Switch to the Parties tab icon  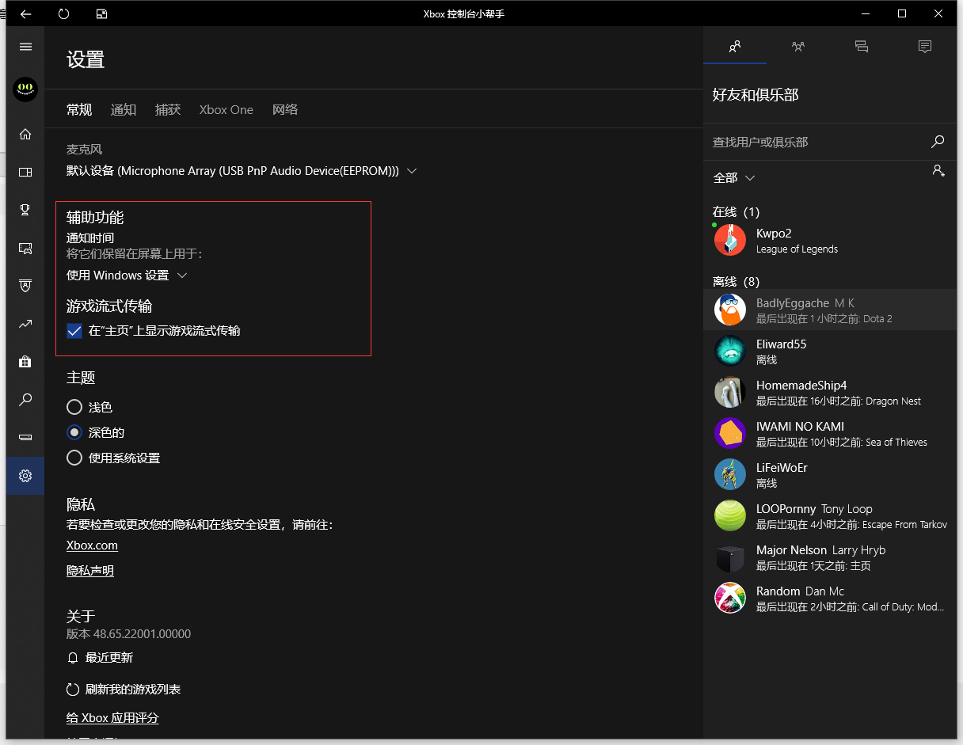coord(798,47)
